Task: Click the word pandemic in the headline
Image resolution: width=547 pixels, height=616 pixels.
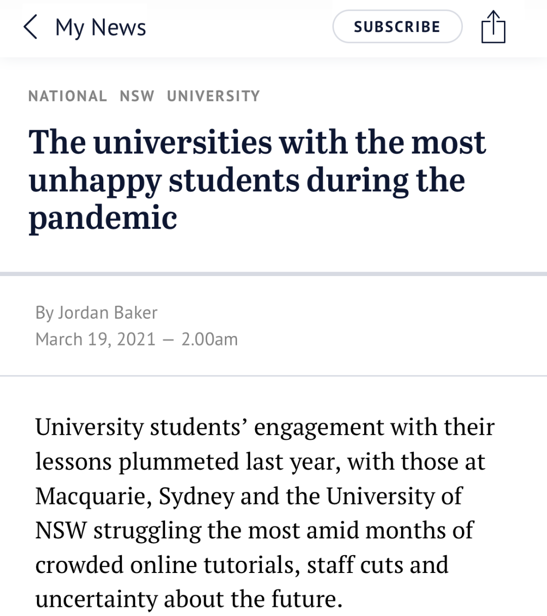Action: [103, 218]
